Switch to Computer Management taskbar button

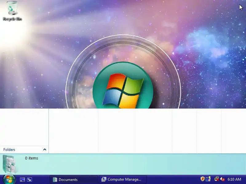pos(123,179)
